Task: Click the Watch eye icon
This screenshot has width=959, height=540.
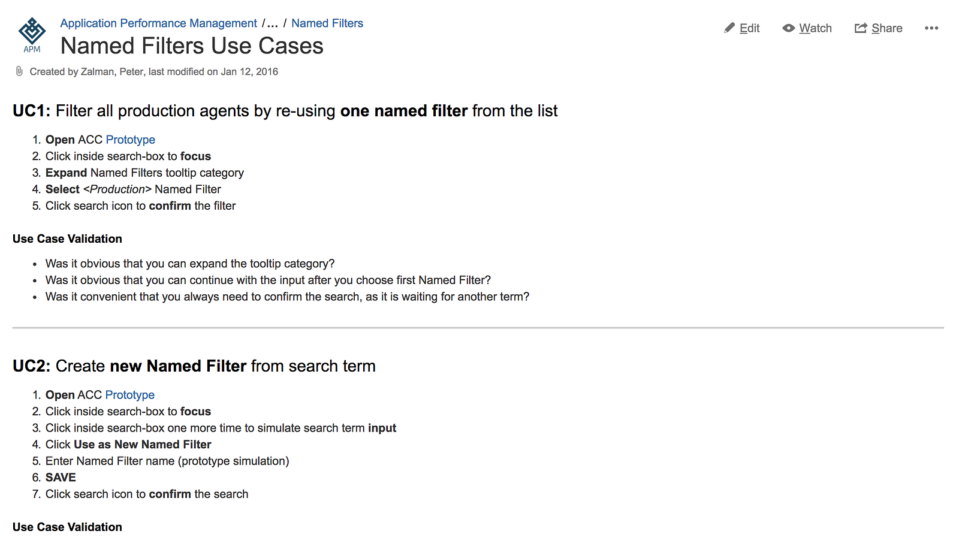Action: 789,28
